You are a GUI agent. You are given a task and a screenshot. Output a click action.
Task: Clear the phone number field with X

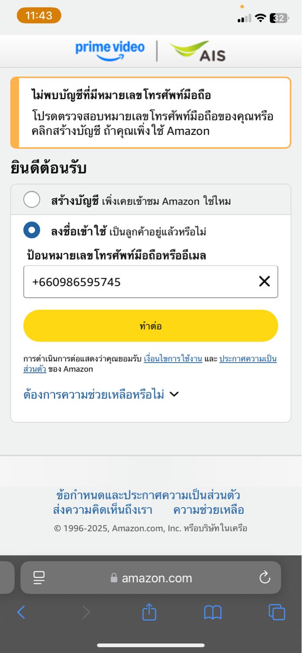[x=264, y=282]
